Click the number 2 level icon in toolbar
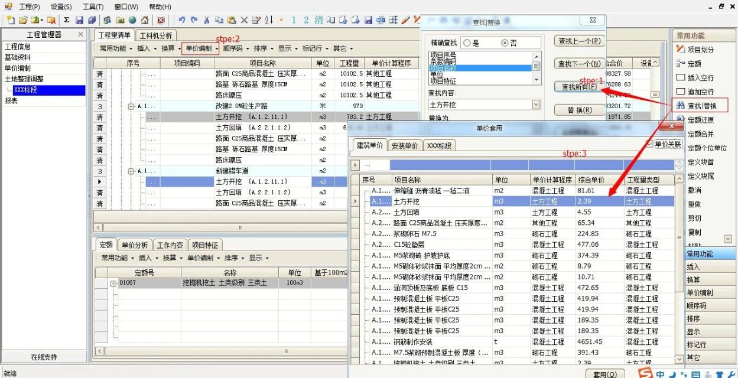This screenshot has width=738, height=378. point(306,20)
